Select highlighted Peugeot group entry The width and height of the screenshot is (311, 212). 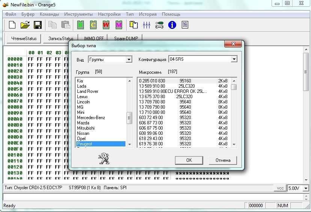click(x=101, y=144)
